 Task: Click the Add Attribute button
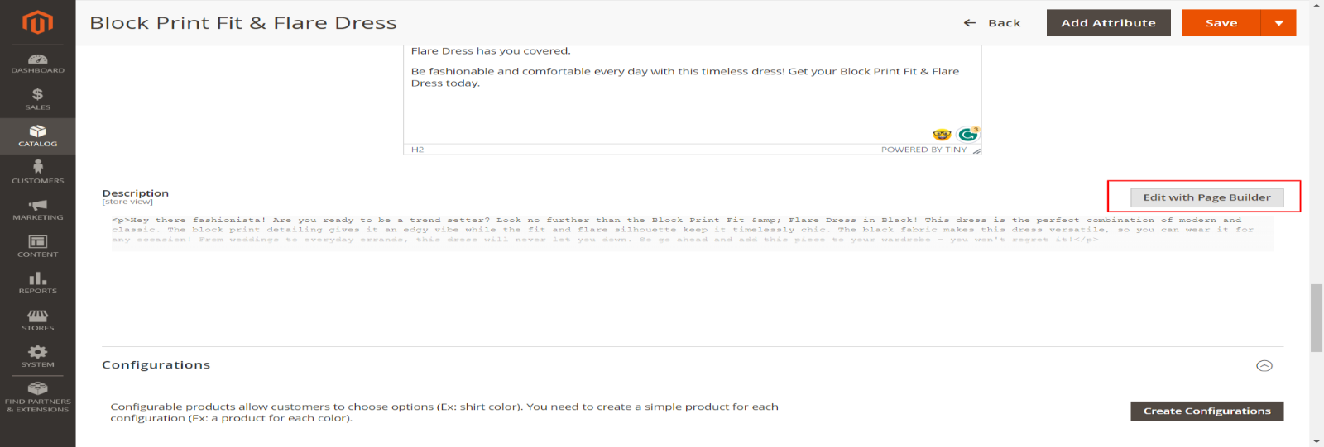click(1108, 23)
